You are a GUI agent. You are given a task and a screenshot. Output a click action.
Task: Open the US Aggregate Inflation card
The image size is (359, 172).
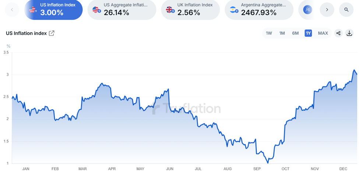[x=122, y=10]
